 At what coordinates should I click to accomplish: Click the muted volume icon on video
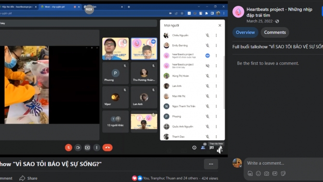pos(219,151)
